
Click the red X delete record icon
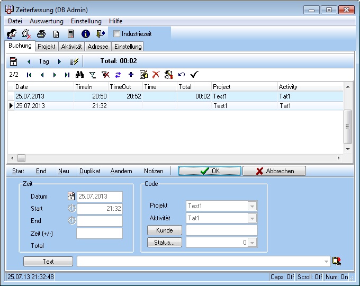156,75
